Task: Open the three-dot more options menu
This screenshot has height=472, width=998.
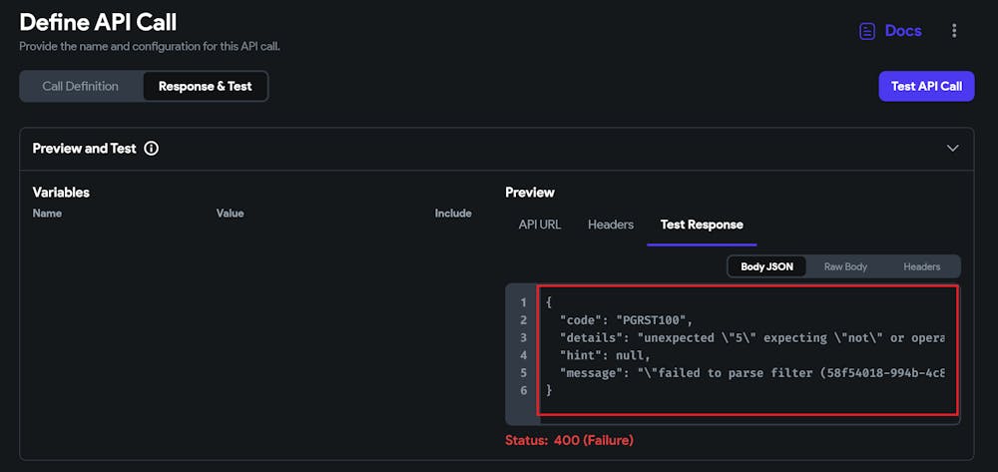Action: coord(954,31)
